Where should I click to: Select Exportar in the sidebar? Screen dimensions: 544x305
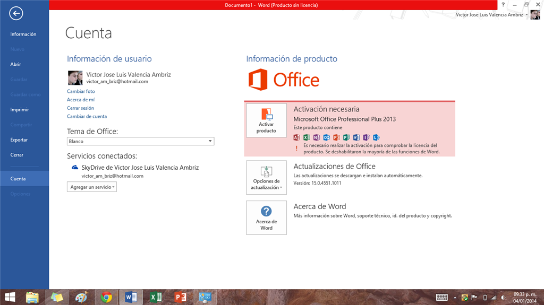[19, 140]
